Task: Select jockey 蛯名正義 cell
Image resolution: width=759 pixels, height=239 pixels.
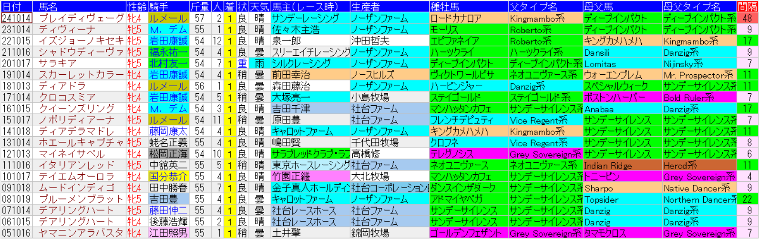Action: coord(169,143)
